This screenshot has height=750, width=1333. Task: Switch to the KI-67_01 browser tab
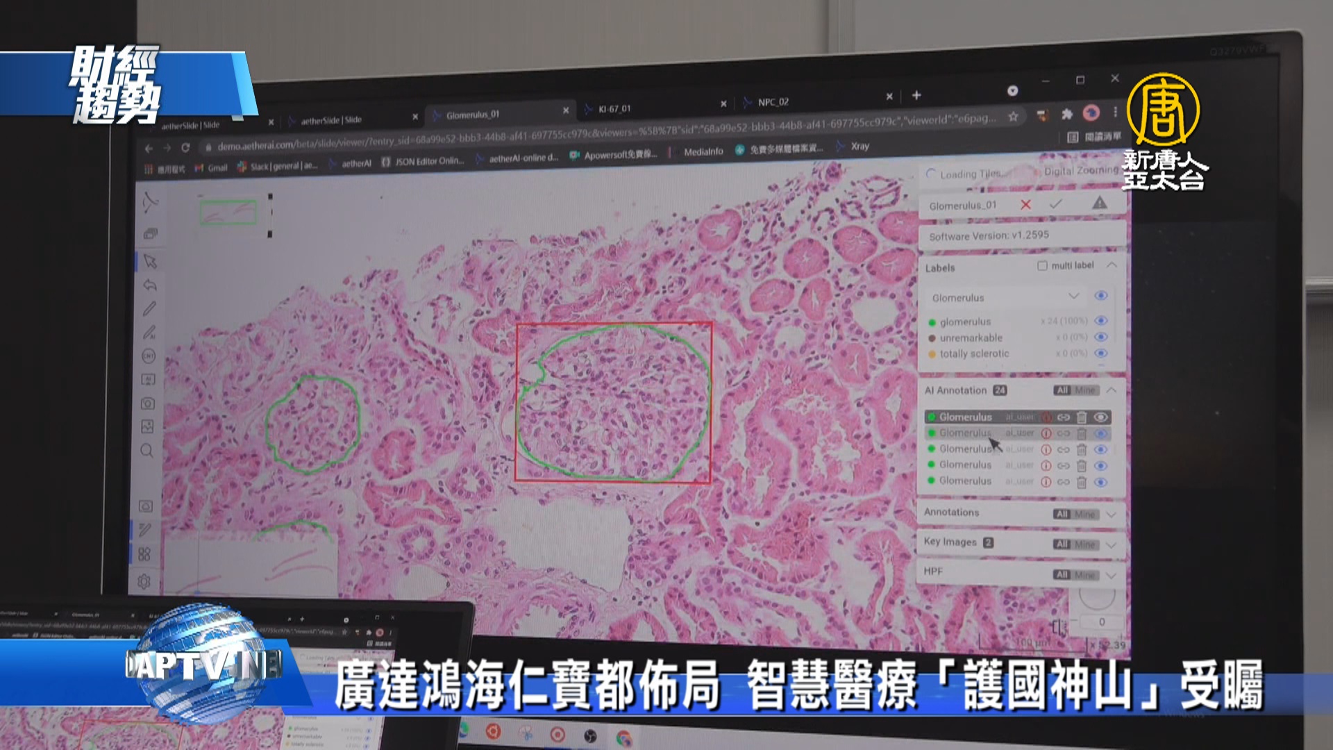click(x=615, y=109)
